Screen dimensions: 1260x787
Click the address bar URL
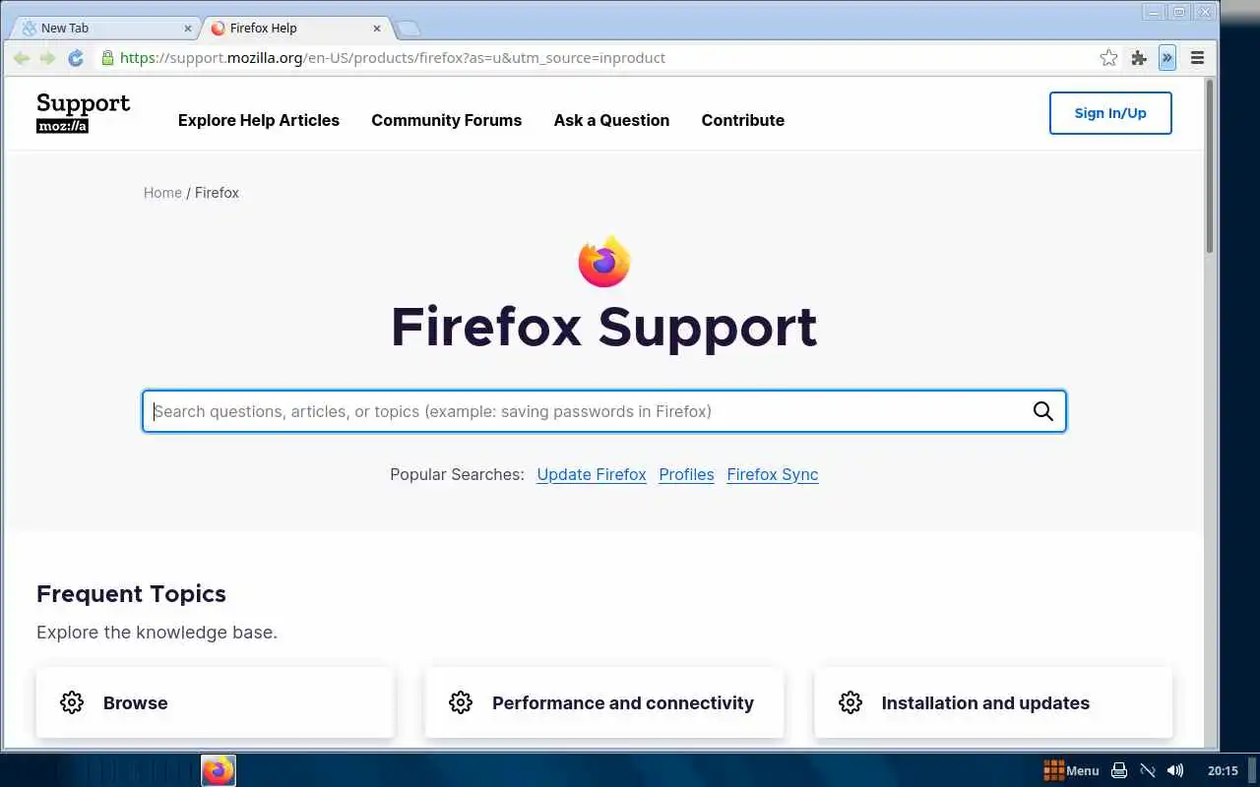pos(393,58)
